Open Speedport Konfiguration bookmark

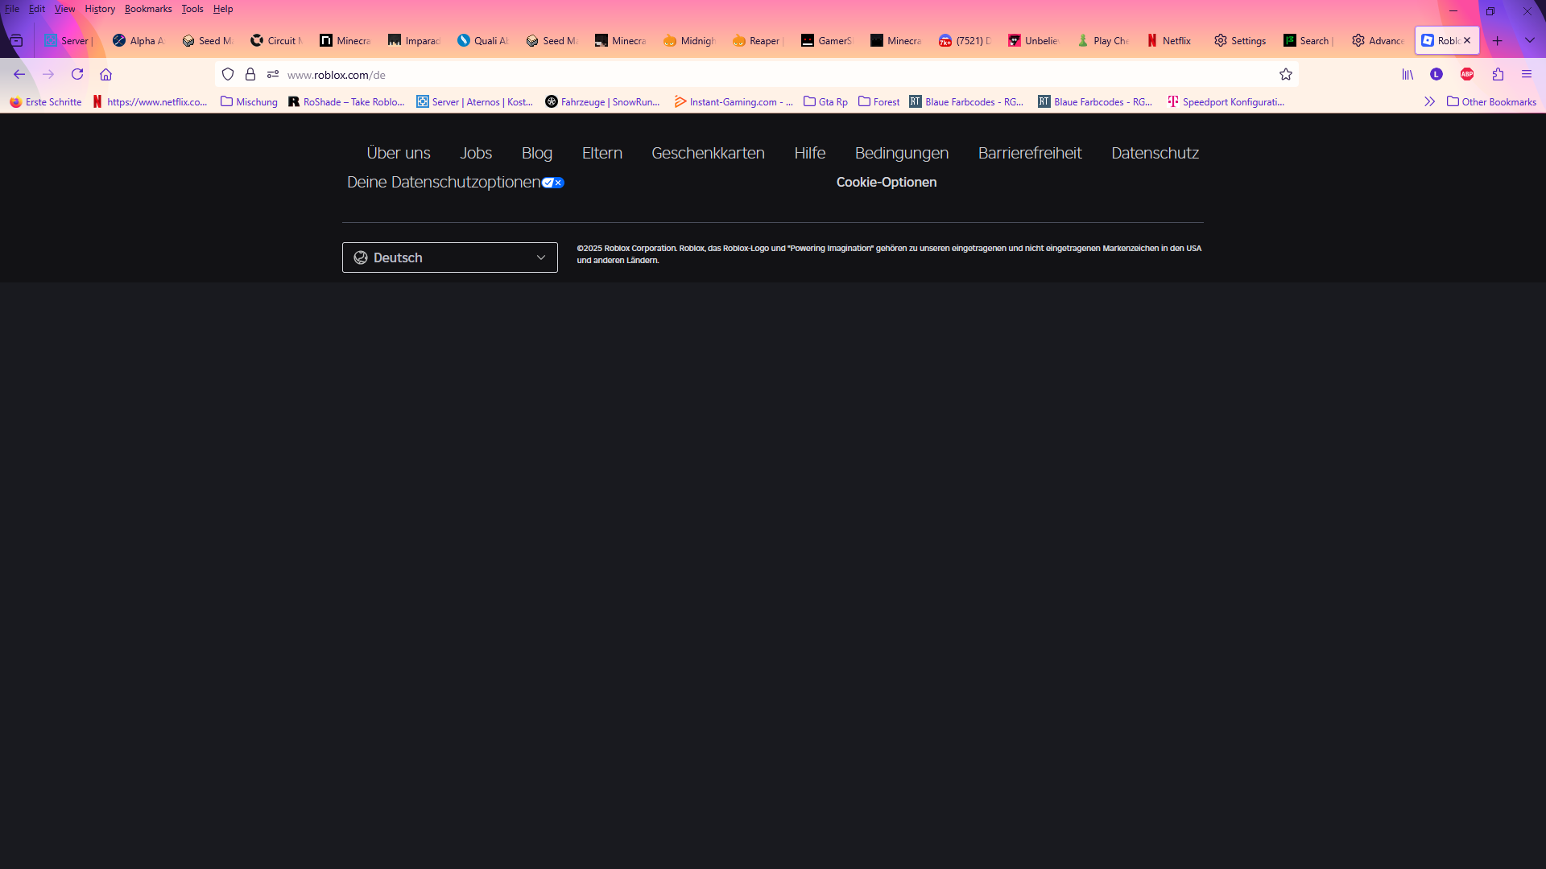pyautogui.click(x=1226, y=101)
